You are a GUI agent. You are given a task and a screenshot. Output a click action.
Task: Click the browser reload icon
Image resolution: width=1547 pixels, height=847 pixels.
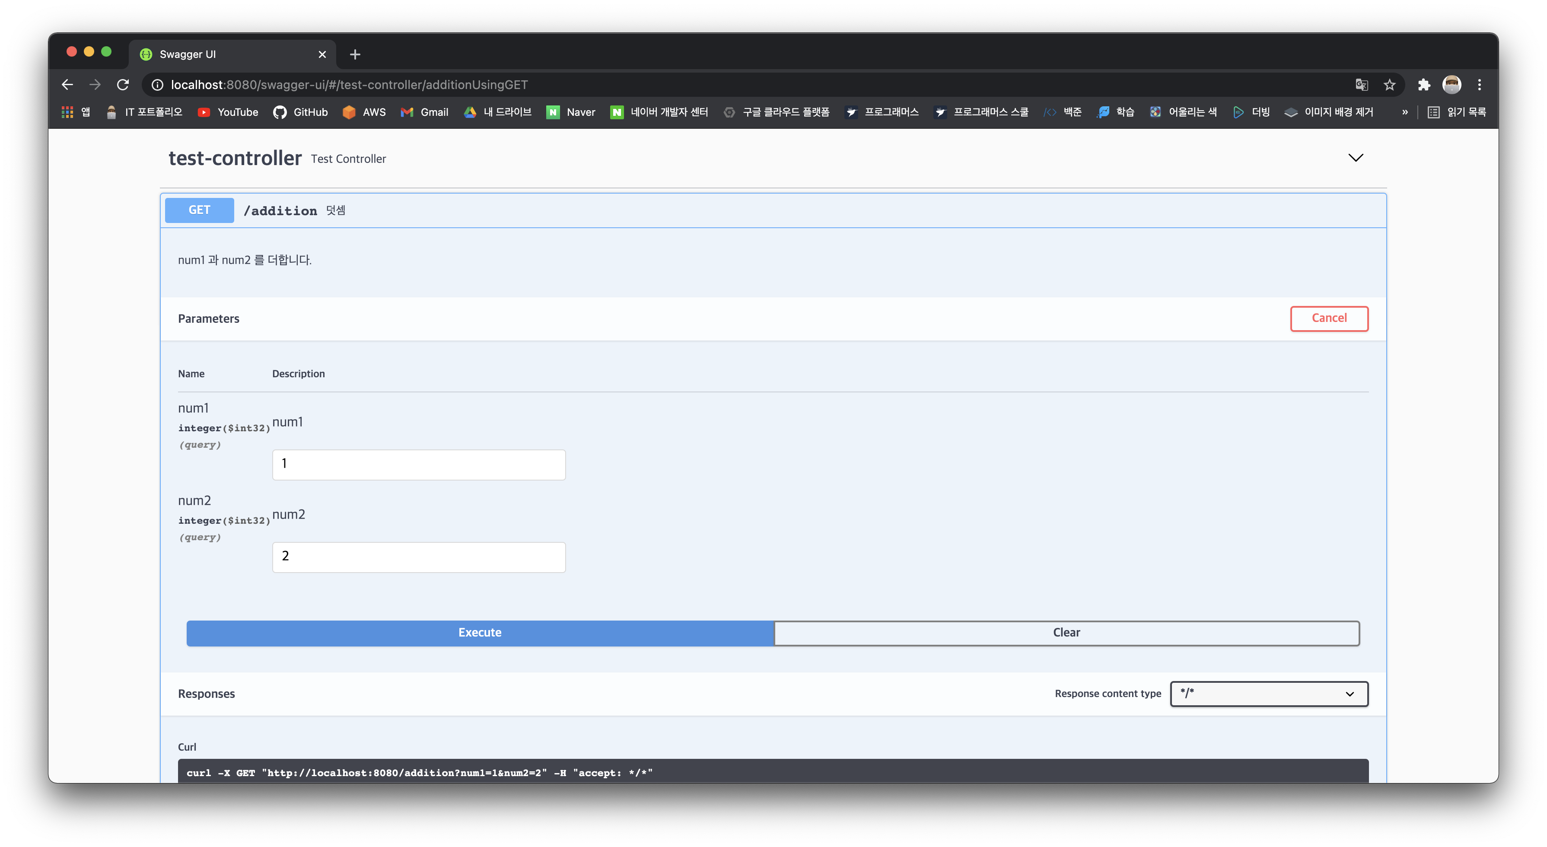123,85
